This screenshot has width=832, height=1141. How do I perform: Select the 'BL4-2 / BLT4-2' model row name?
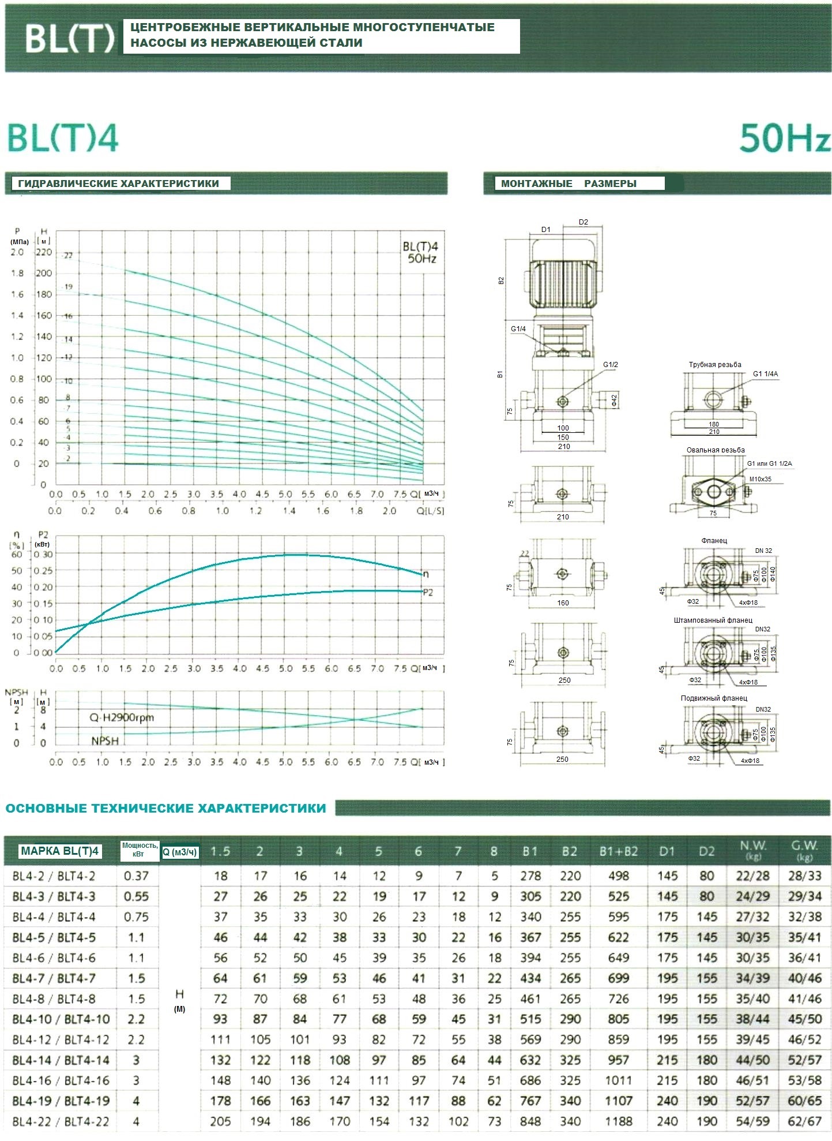click(54, 876)
